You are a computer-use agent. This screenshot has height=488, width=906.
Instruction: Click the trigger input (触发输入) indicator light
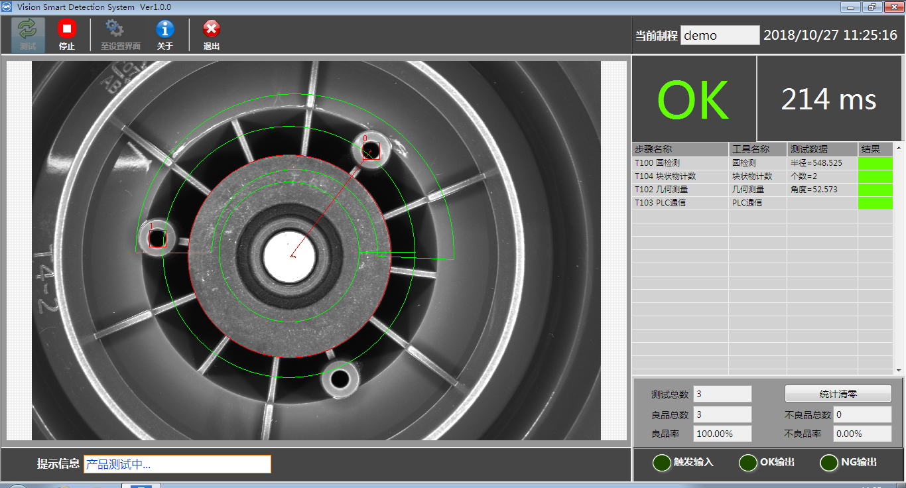tap(661, 462)
